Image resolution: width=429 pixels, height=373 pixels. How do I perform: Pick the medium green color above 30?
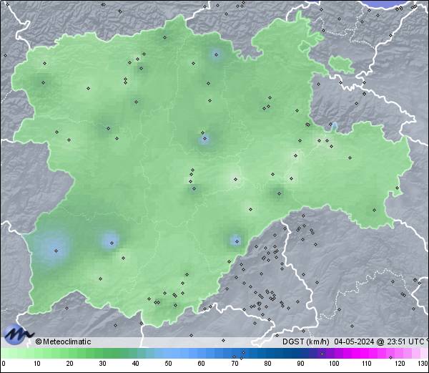[102, 353]
